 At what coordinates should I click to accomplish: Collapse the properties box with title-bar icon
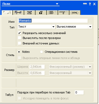click(85, 4)
